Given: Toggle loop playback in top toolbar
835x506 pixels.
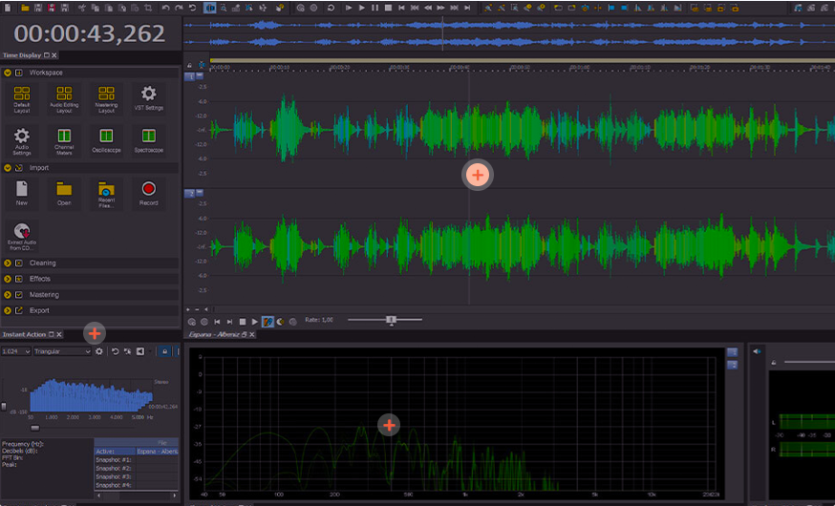Looking at the screenshot, I should (331, 8).
